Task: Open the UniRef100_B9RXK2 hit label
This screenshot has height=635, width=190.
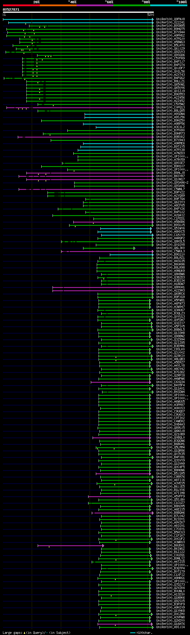Action: click(170, 137)
